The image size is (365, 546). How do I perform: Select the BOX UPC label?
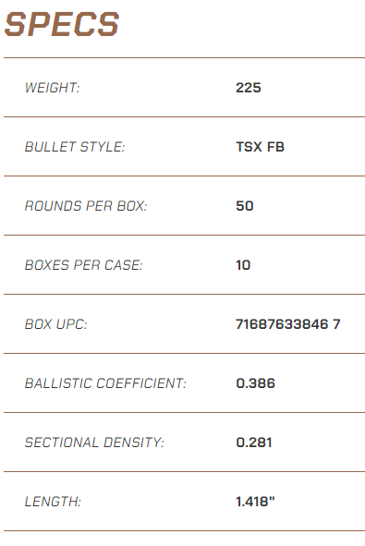56,324
